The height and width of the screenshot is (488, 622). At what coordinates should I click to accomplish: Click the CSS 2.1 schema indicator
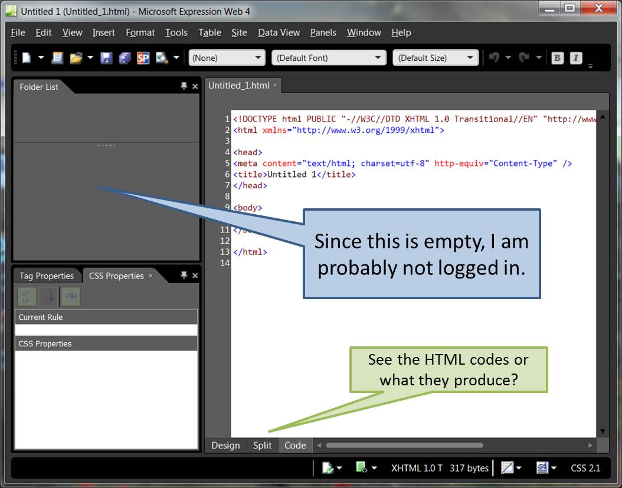pos(585,468)
